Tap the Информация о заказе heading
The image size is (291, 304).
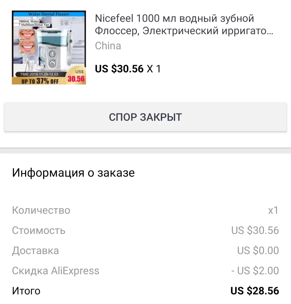[x=73, y=173]
